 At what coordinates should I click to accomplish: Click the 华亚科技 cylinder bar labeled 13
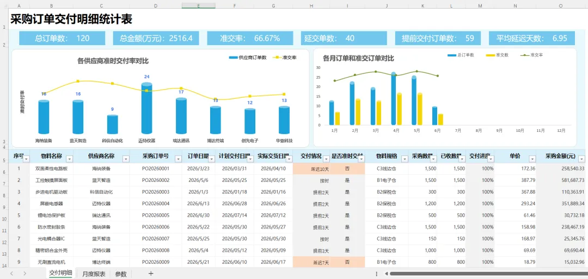point(284,120)
